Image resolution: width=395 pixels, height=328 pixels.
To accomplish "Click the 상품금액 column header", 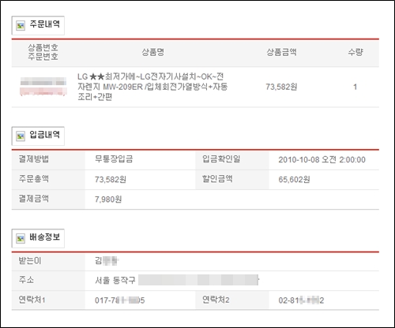I will pyautogui.click(x=281, y=52).
